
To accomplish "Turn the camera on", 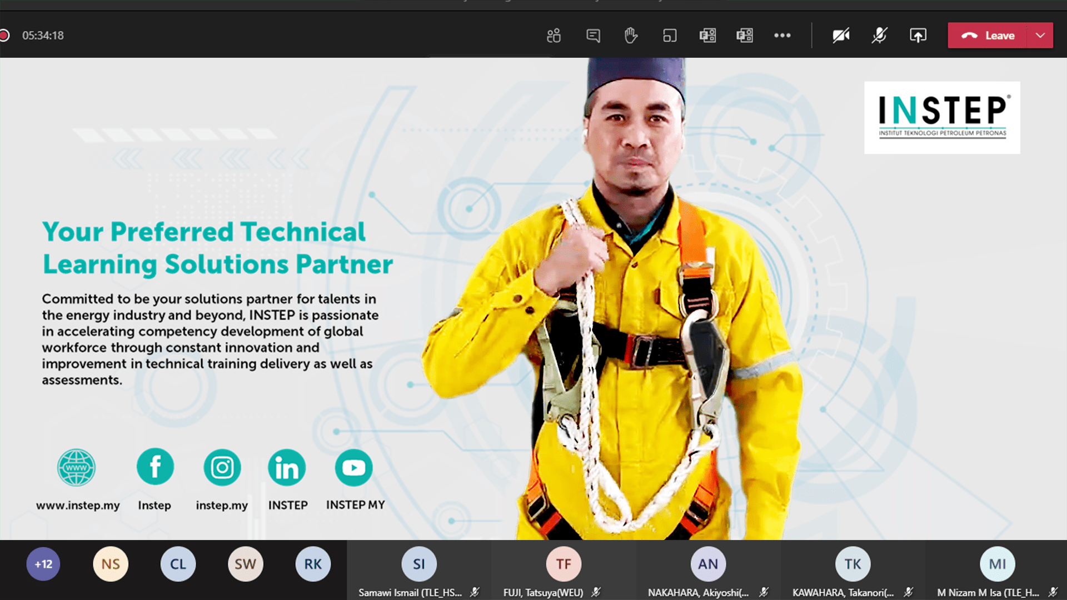I will [x=841, y=36].
